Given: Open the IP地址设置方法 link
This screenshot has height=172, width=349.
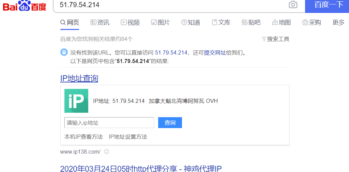Looking at the screenshot, I should 128,137.
